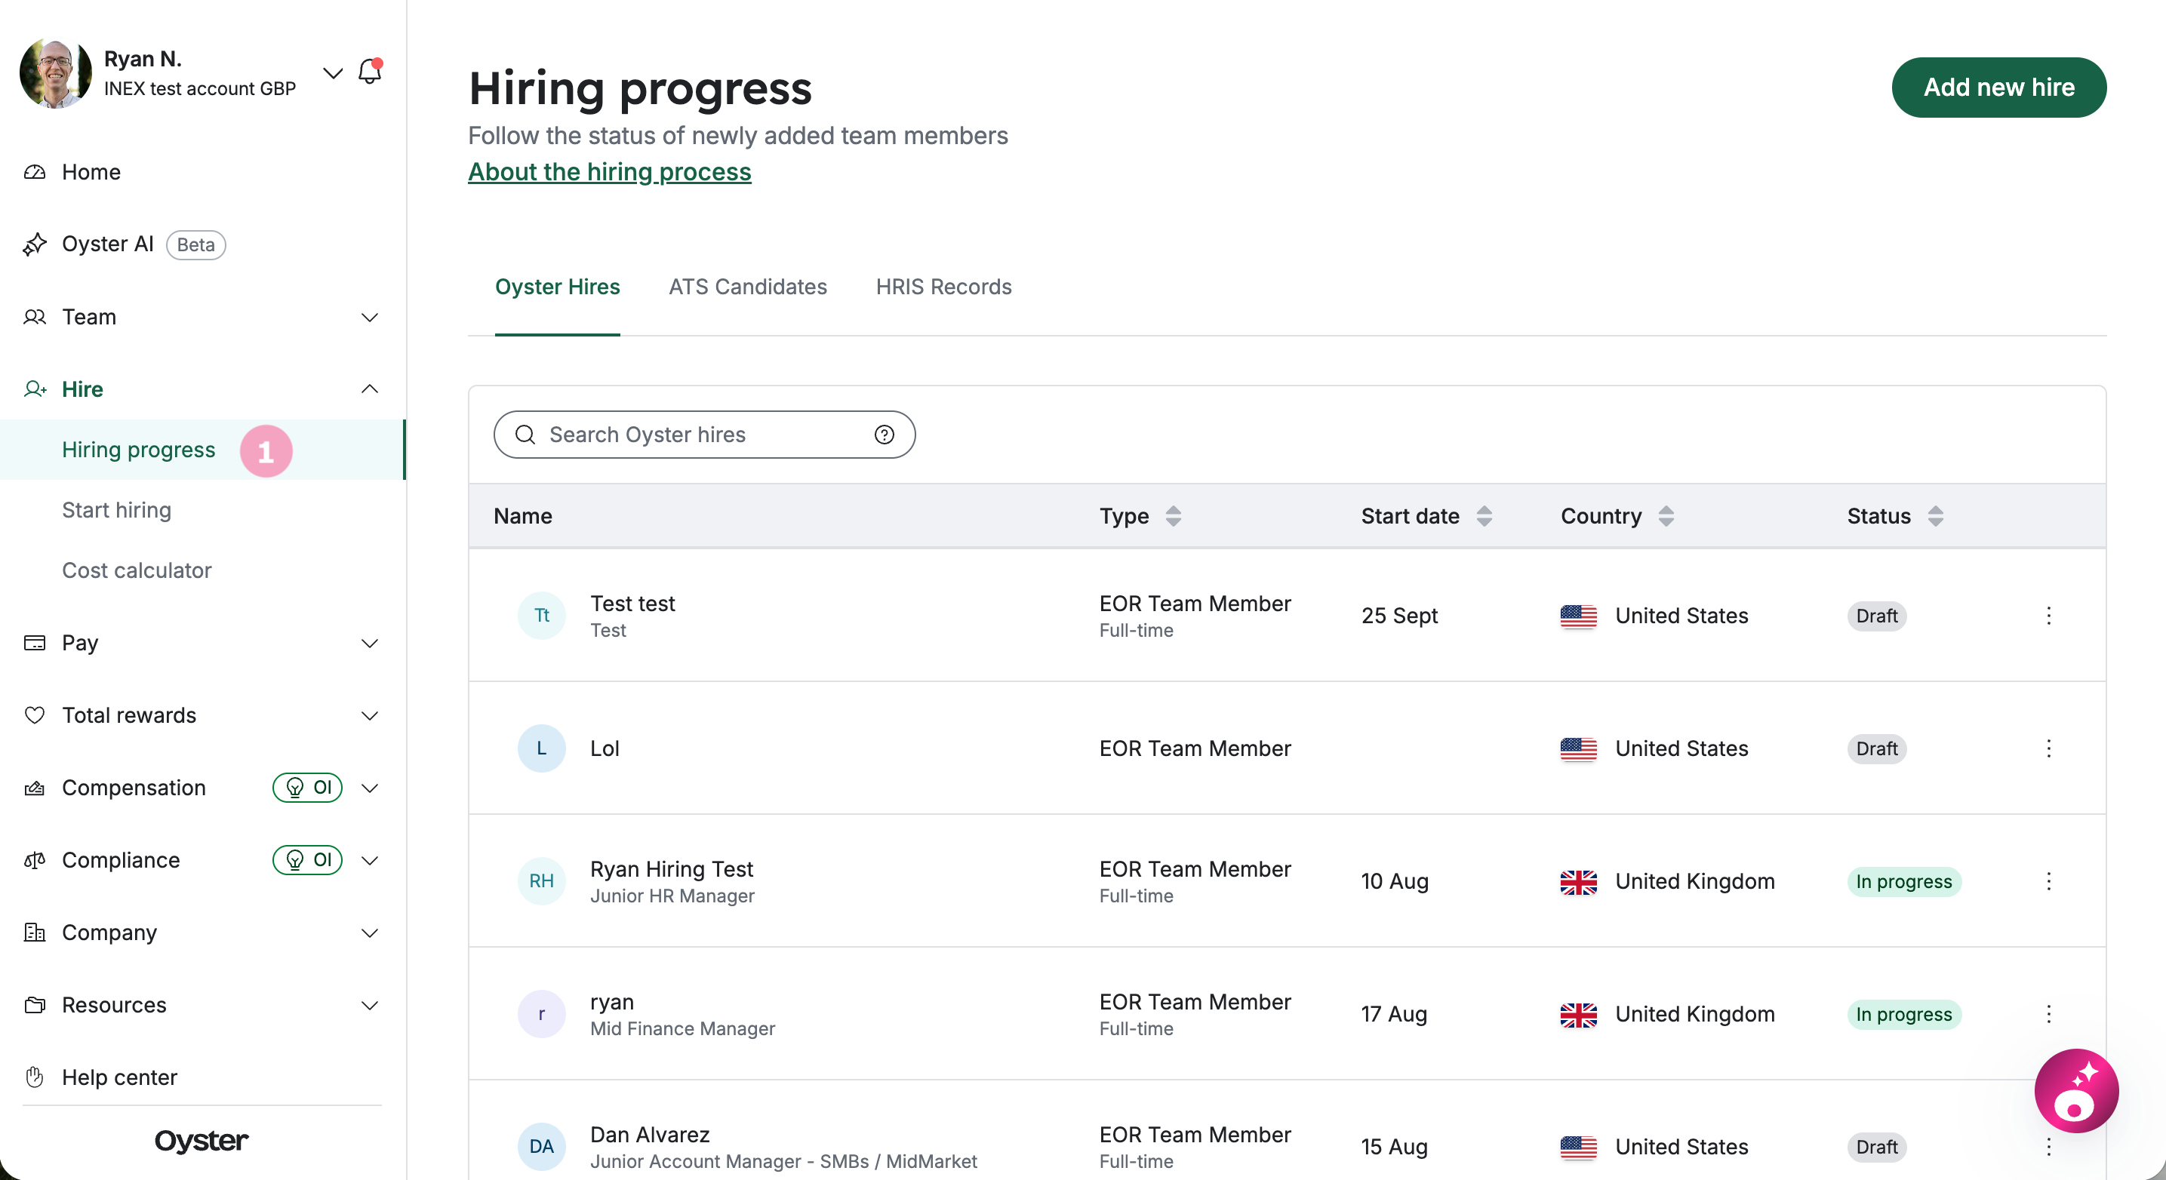Viewport: 2166px width, 1180px height.
Task: Open Test test hire record
Action: coord(1287,616)
